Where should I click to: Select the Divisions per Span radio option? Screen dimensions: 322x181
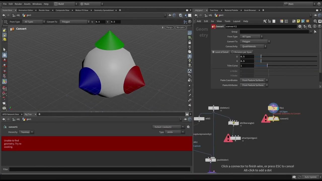point(242,52)
